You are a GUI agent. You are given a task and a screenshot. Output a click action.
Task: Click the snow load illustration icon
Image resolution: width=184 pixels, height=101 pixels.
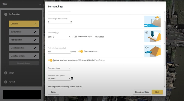pyautogui.click(x=153, y=36)
